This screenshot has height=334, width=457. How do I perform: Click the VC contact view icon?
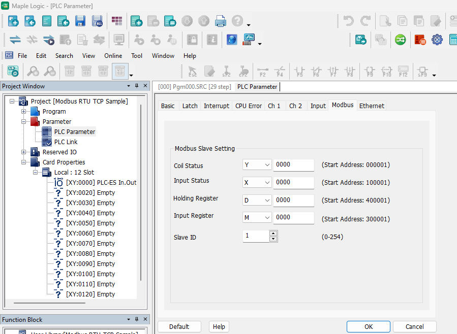pyautogui.click(x=120, y=71)
